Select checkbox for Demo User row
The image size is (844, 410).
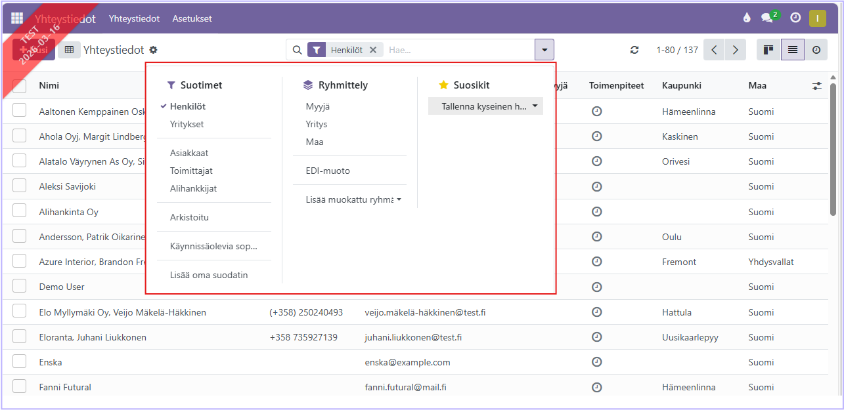(x=20, y=287)
